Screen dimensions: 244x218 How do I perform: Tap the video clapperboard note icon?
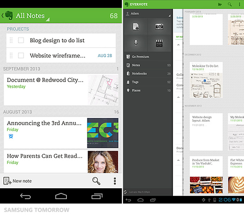pos(159,43)
